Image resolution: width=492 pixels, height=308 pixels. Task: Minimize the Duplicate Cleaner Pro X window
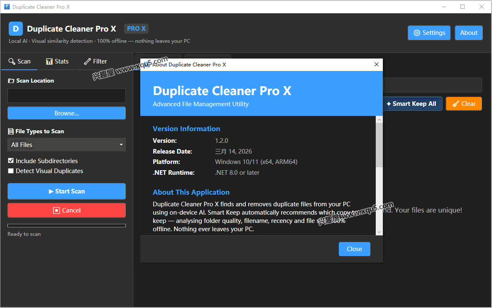click(x=444, y=7)
